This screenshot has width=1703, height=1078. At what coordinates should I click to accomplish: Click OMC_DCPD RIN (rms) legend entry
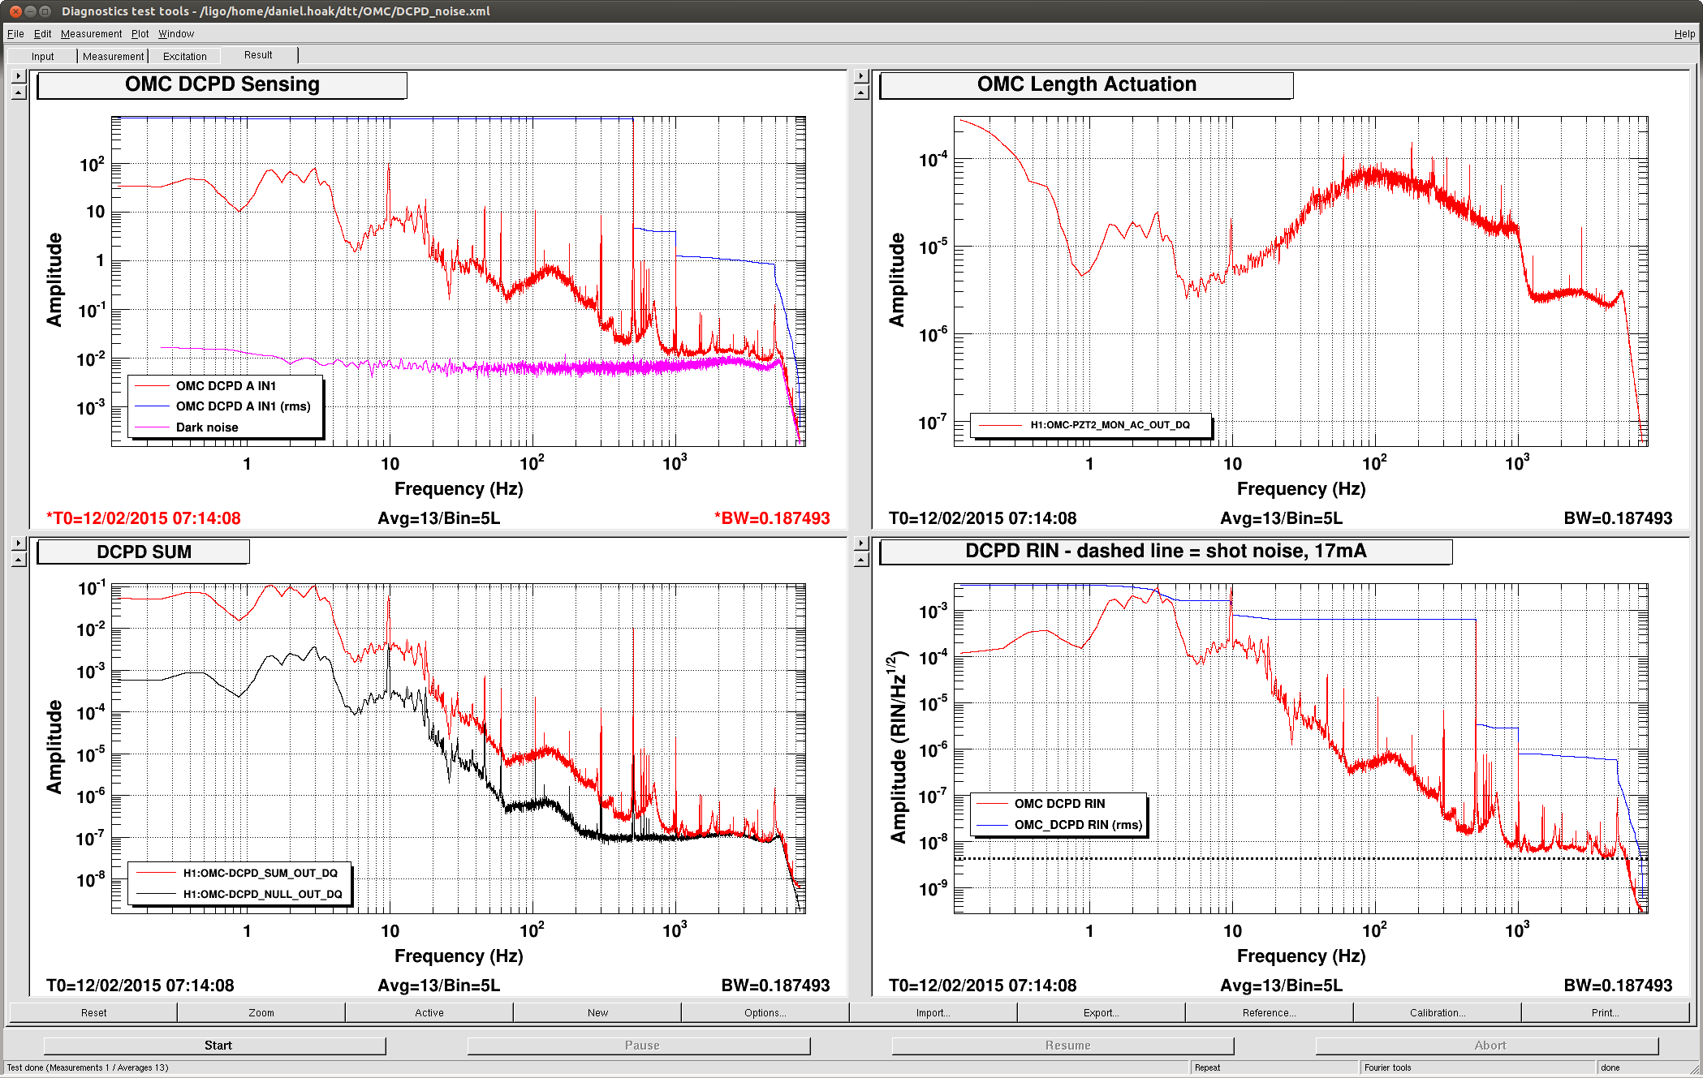[1078, 825]
